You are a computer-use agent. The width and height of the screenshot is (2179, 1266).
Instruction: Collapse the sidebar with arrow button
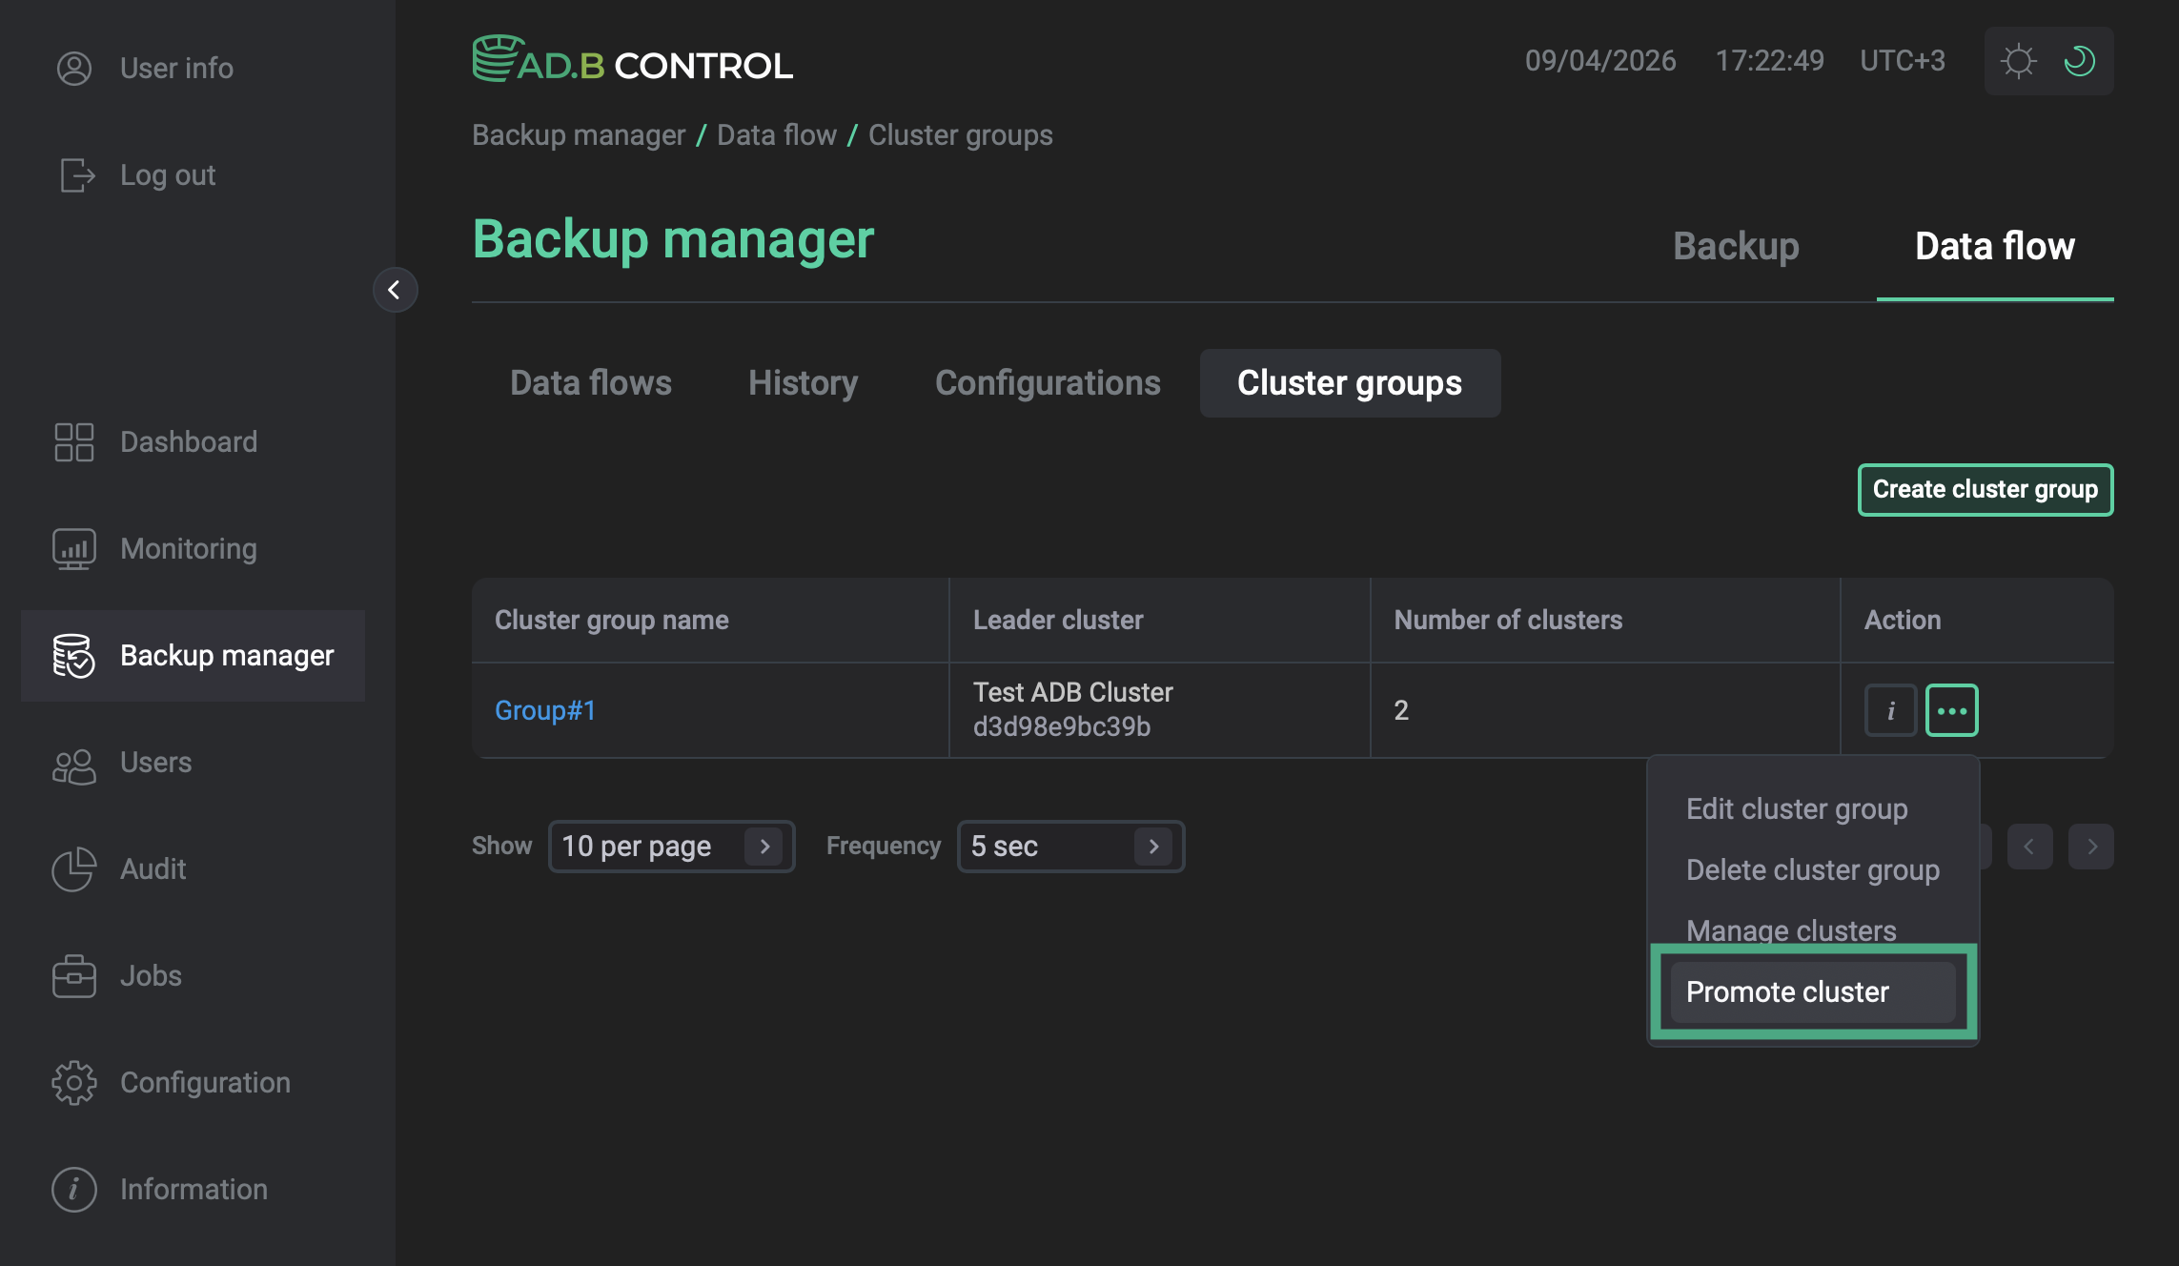(x=395, y=290)
